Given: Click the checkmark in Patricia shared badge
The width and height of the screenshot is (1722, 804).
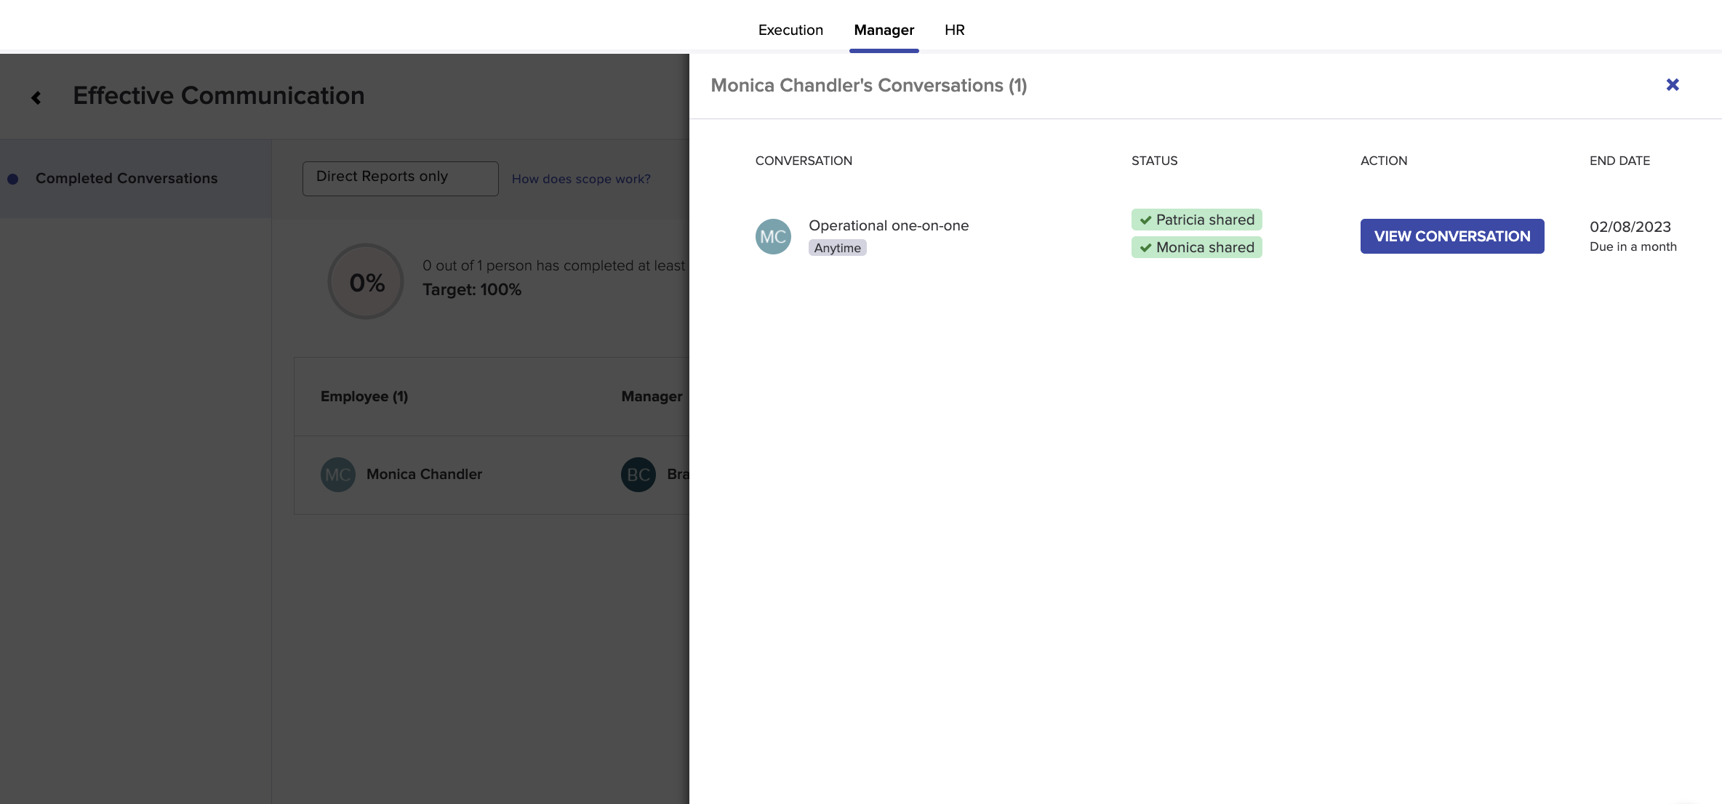Looking at the screenshot, I should [x=1145, y=220].
